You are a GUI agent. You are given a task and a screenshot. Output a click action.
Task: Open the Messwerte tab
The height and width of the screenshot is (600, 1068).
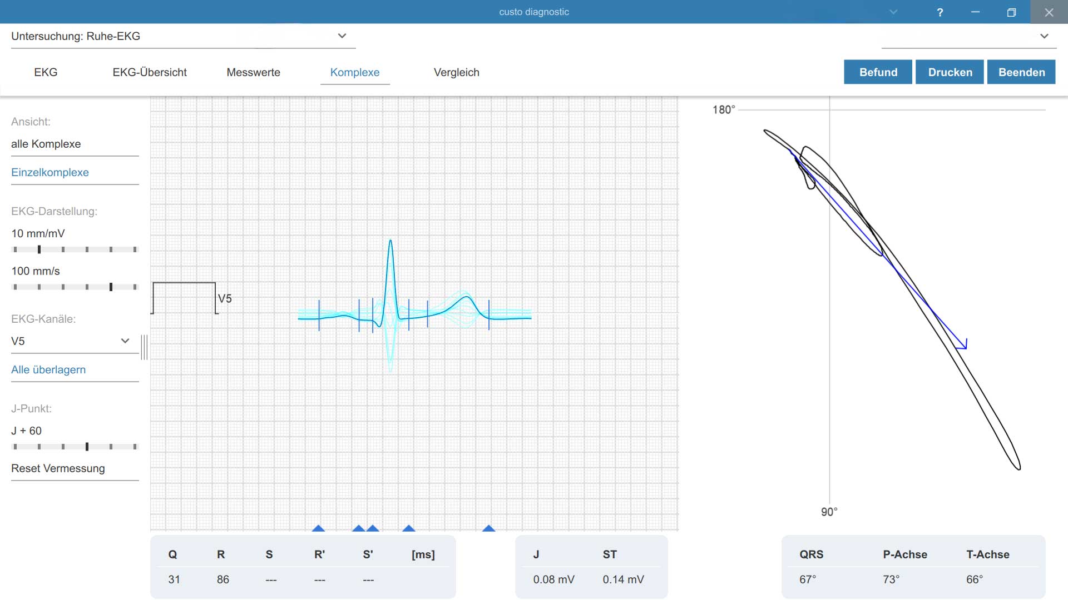[x=254, y=72]
